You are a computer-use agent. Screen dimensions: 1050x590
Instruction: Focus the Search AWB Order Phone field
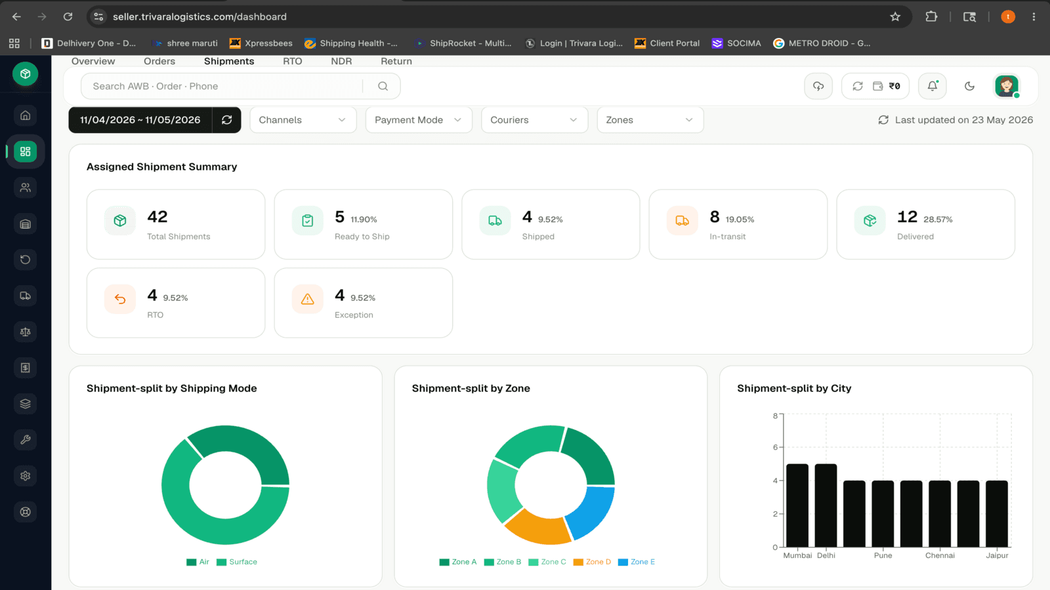(222, 86)
